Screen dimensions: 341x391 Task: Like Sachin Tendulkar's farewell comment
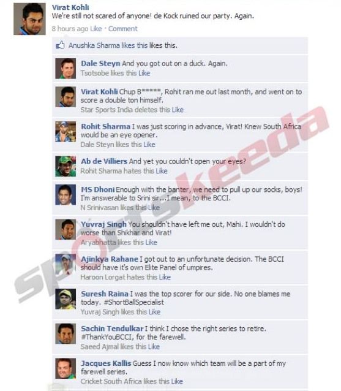click(154, 347)
